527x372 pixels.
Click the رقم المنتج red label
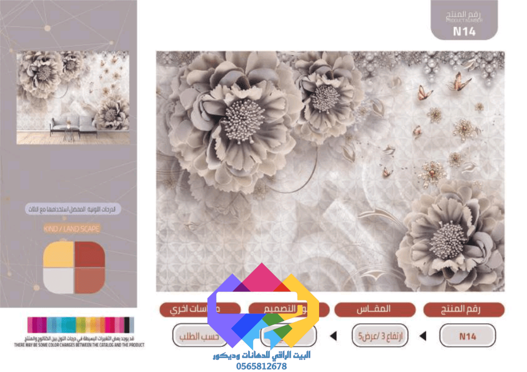point(464,310)
